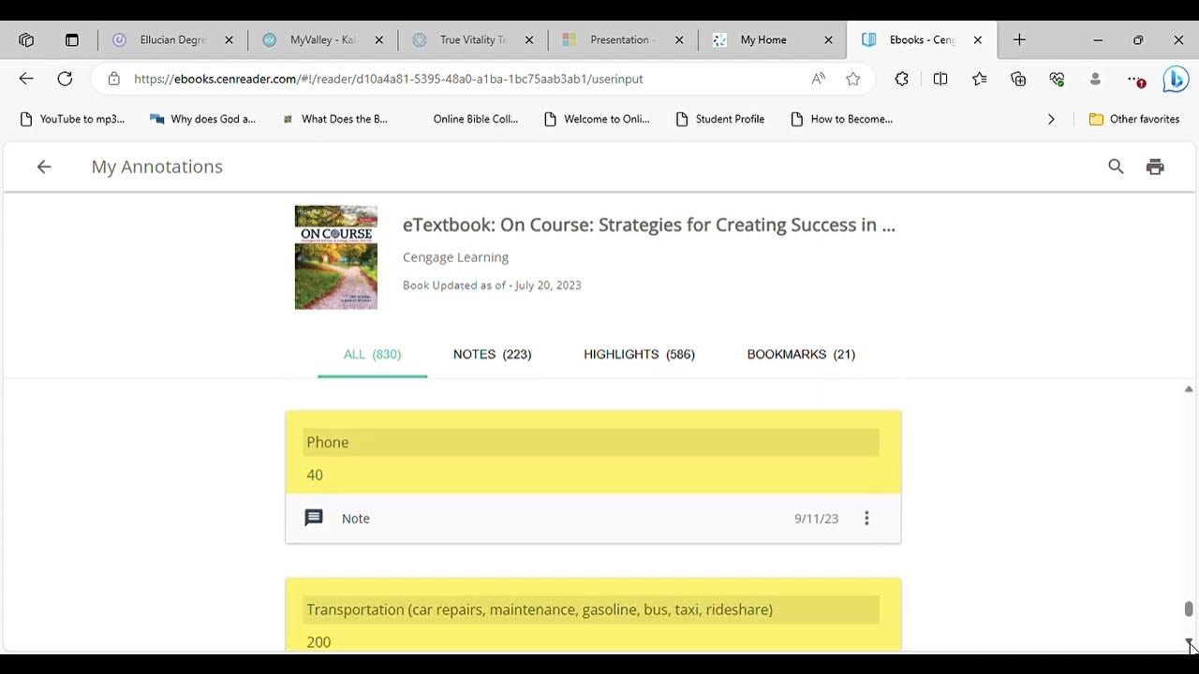Screen dimensions: 1199x674
Task: Open the Favorites list
Action: pos(979,79)
